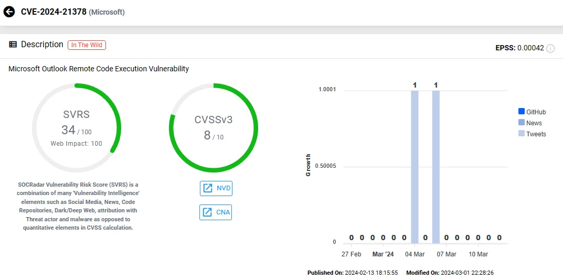The image size is (563, 280).
Task: Click the 07 Mar axis label
Action: coord(447,254)
